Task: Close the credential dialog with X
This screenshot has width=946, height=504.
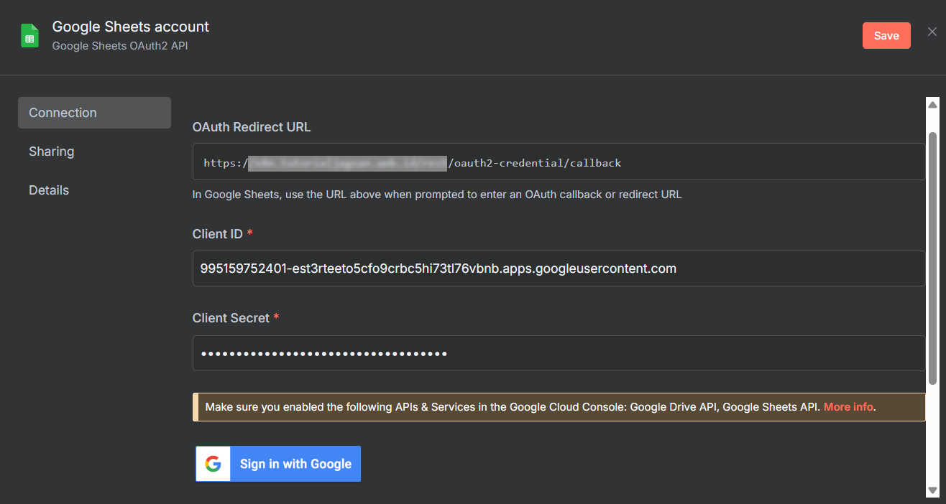Action: point(932,32)
